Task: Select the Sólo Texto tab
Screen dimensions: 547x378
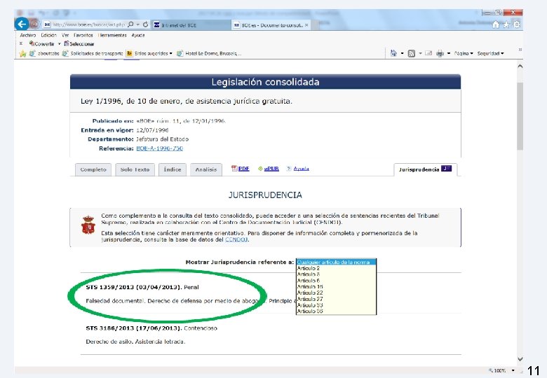Action: 135,169
